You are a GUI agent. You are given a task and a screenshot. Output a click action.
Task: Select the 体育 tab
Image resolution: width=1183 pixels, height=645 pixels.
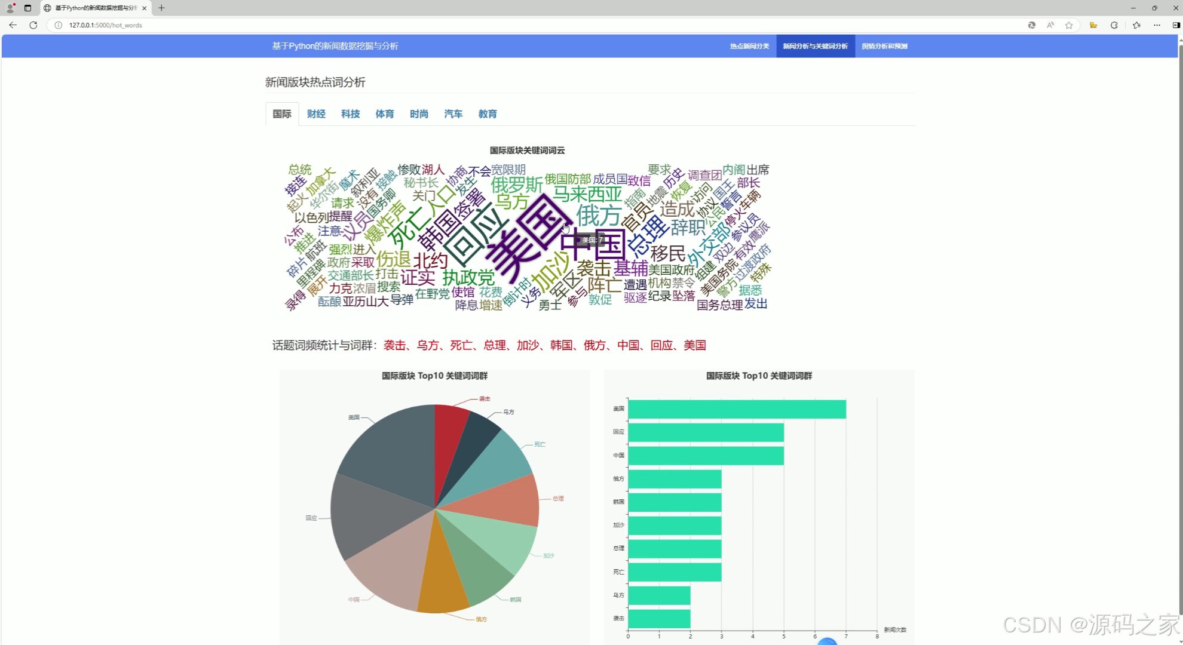[x=384, y=113]
